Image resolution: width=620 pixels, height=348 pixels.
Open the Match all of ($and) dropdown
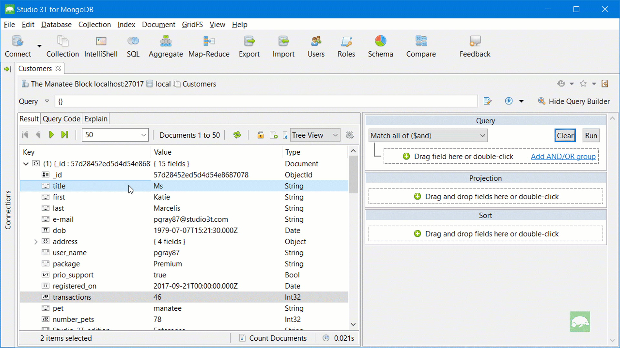[428, 136]
